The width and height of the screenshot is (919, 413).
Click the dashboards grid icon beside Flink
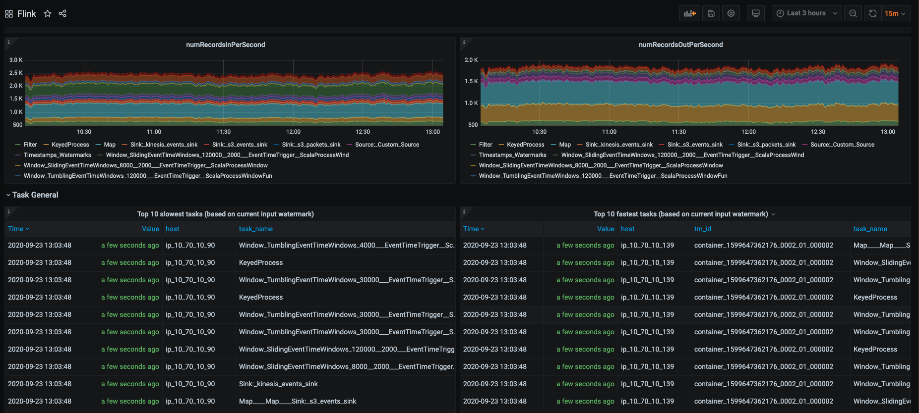(9, 14)
